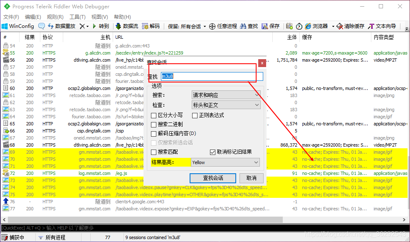Screen dimensions: 410x242
Task: Click the 取消 button
Action: click(x=251, y=178)
